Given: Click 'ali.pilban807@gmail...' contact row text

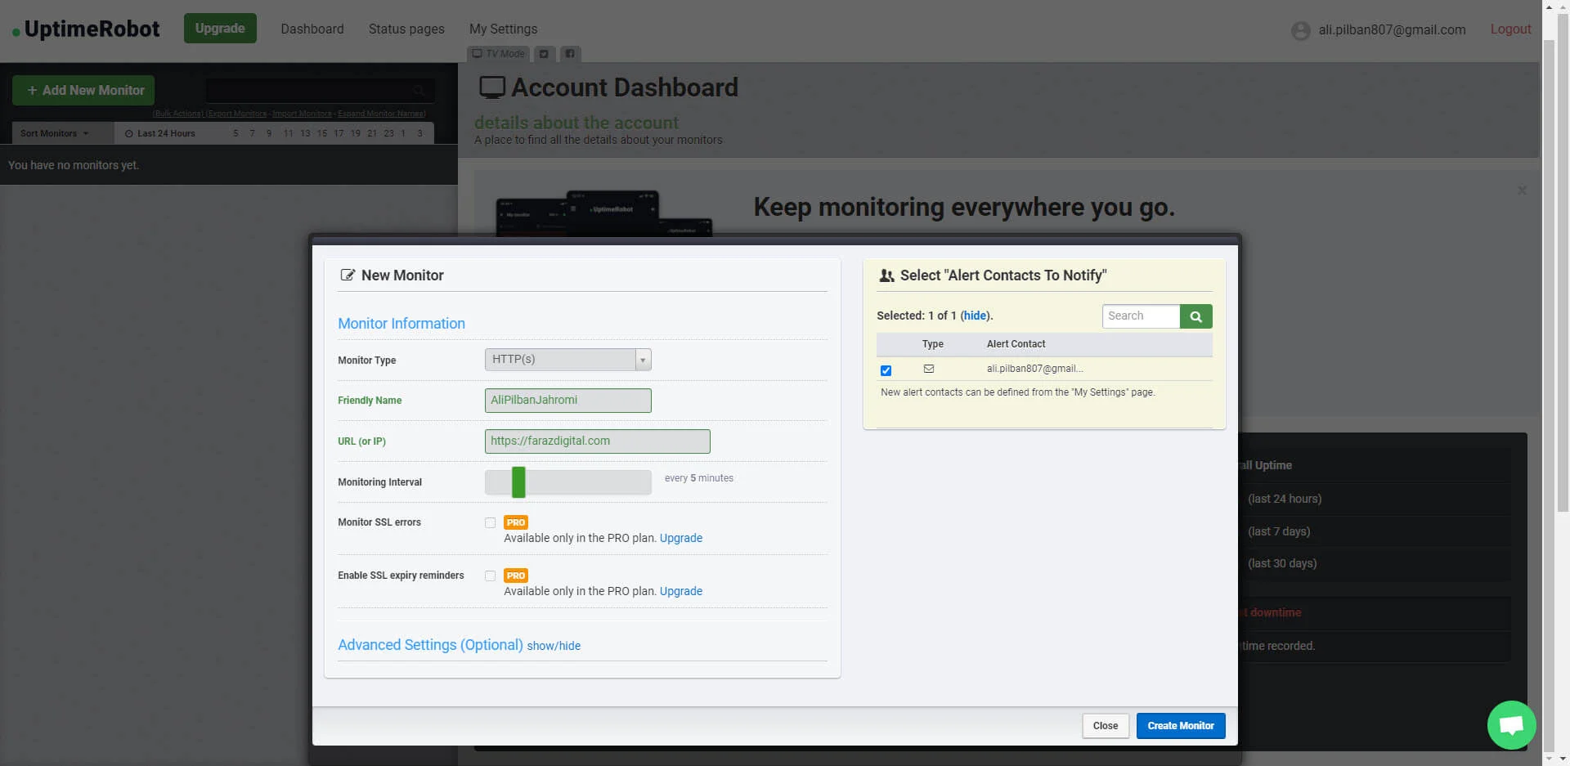Looking at the screenshot, I should pyautogui.click(x=1034, y=369).
